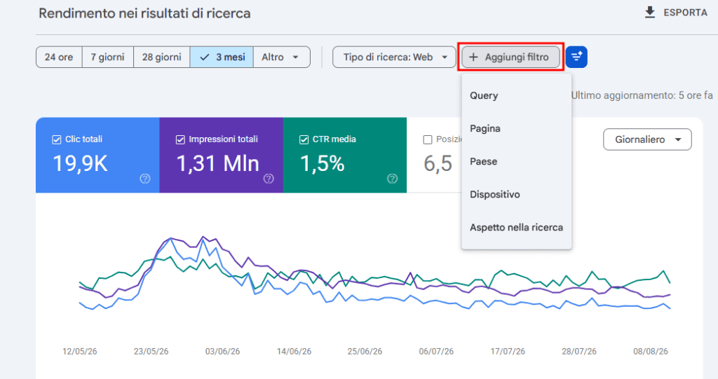Image resolution: width=718 pixels, height=379 pixels.
Task: Expand the Altro date range dropdown
Action: point(282,57)
